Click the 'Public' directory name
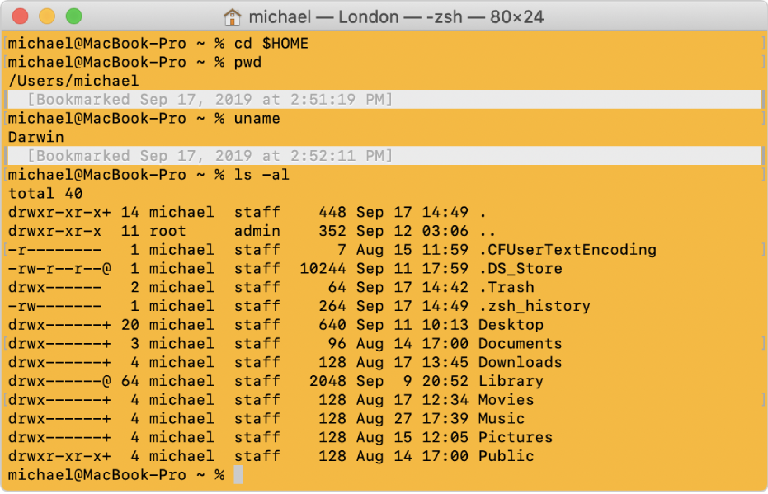768x494 pixels. 506,456
